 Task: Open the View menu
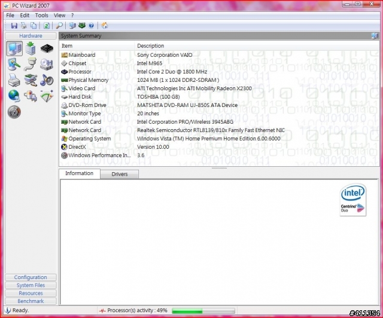60,16
